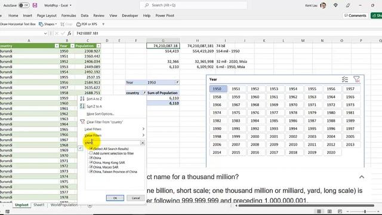Expand Value Filters submenu
Screen dimensions: 382x215
(143, 135)
